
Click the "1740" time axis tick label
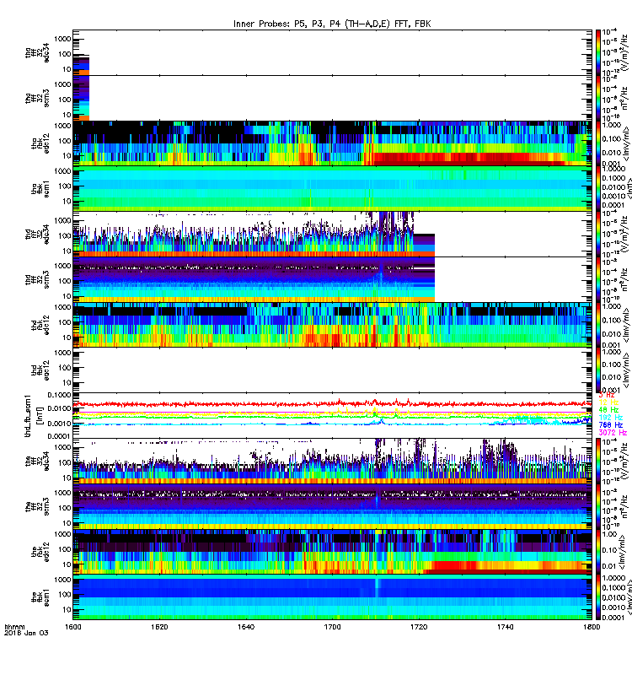pos(505,627)
